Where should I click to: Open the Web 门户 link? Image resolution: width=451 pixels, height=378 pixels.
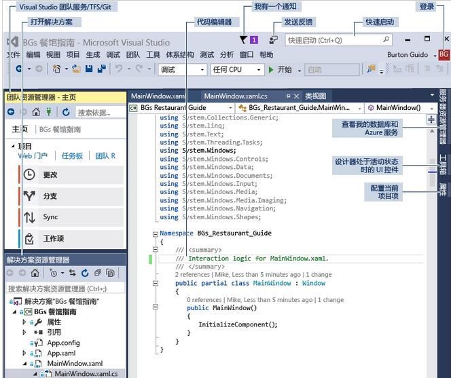[33, 156]
